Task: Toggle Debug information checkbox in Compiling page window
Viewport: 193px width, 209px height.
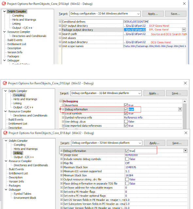Action: [126, 109]
